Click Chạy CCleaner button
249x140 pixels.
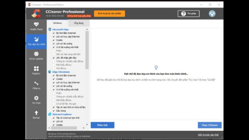coord(209,125)
